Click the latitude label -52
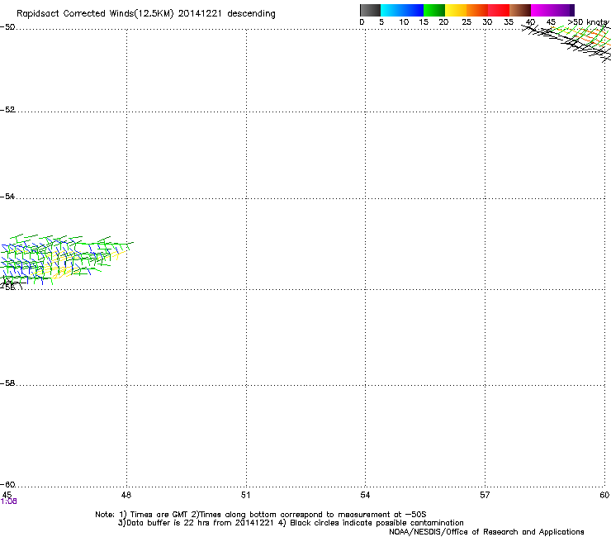The height and width of the screenshot is (537, 611). 7,110
